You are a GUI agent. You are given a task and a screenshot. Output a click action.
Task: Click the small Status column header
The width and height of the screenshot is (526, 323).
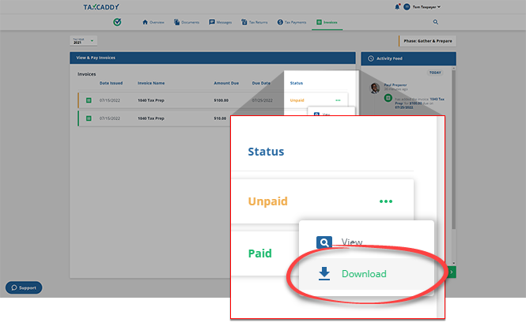(297, 83)
